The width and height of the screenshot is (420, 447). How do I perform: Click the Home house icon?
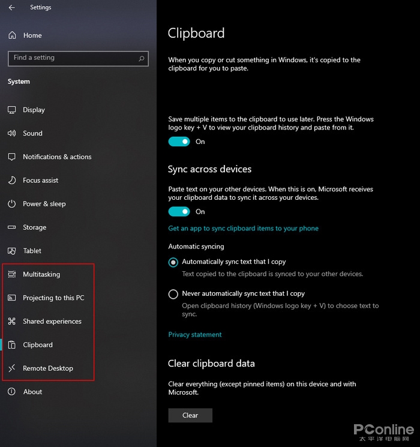(x=12, y=35)
